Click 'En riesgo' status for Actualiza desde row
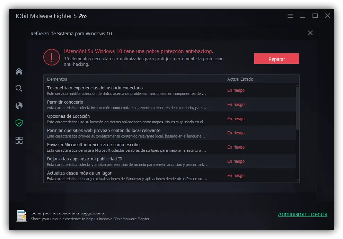Screen dimensions: 343x239 (236, 176)
